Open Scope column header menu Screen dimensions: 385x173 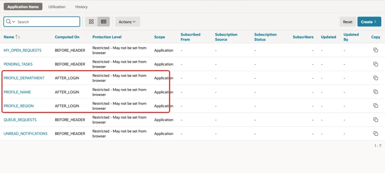point(159,37)
